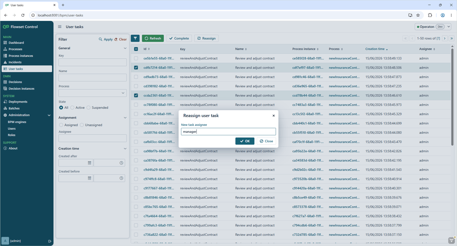The width and height of the screenshot is (457, 246).
Task: Clear the filter
Action: pos(120,39)
